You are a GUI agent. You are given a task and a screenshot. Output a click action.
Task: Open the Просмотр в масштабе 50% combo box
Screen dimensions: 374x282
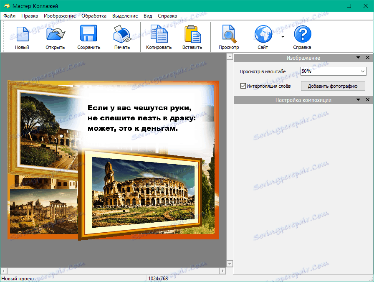coord(333,71)
